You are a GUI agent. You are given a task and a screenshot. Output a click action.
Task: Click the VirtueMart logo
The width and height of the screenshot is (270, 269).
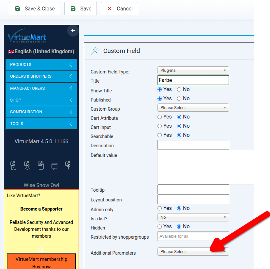click(27, 37)
